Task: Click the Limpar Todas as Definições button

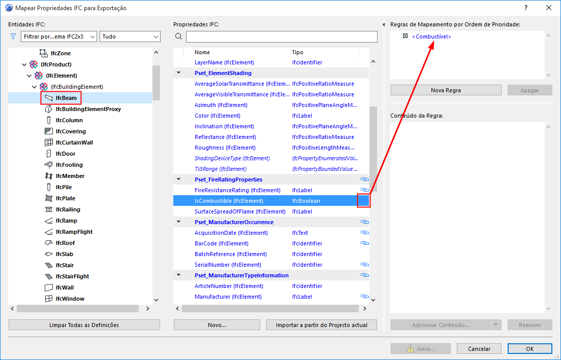Action: (84, 325)
